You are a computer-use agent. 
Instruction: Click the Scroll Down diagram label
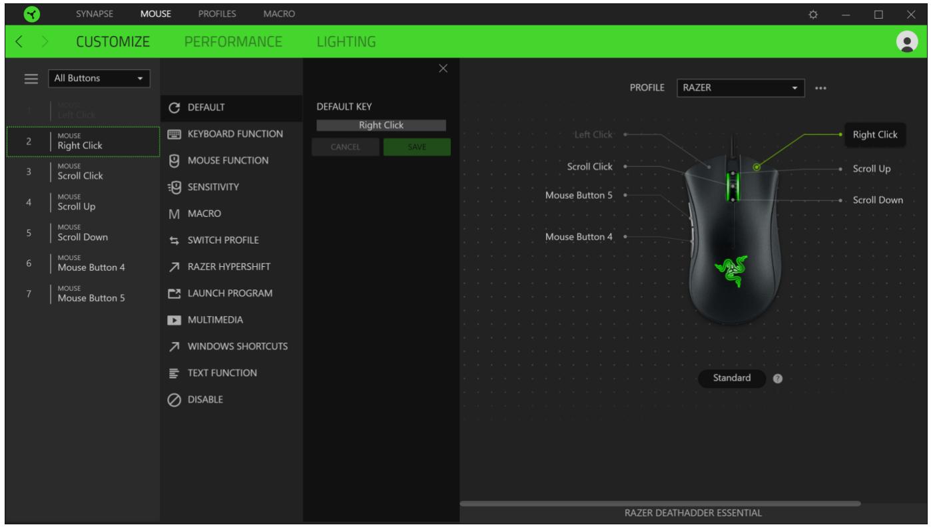tap(878, 200)
